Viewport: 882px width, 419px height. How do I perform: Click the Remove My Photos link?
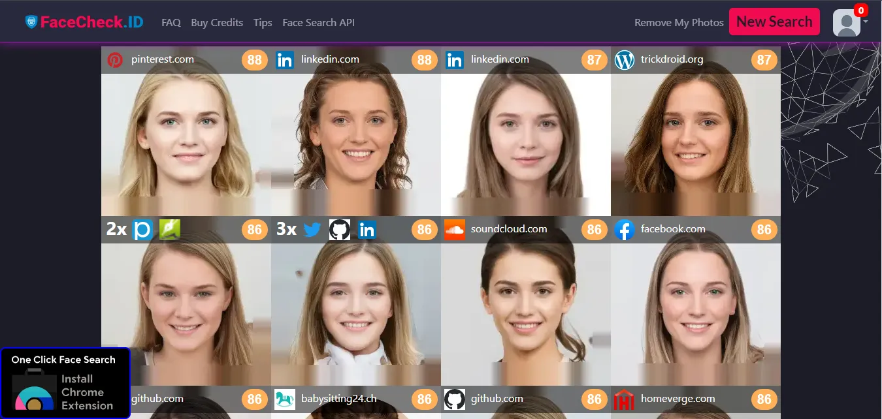pos(679,23)
